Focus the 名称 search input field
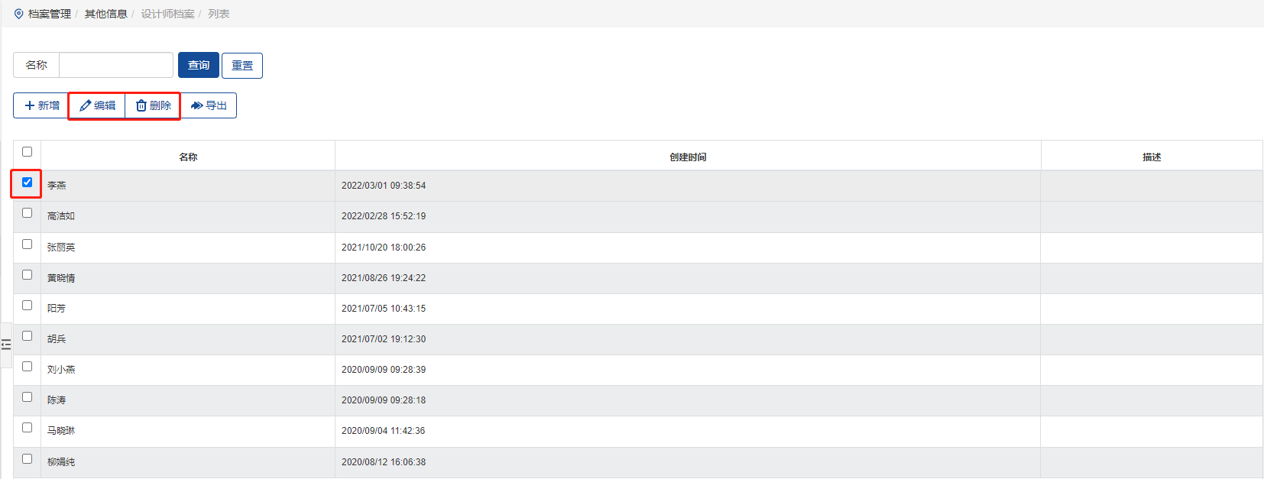This screenshot has height=479, width=1264. (116, 65)
